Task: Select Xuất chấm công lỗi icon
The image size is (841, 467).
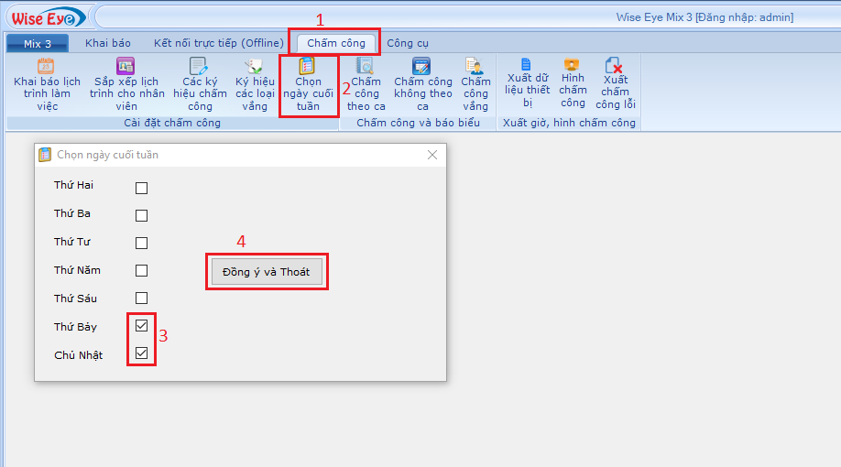Action: coord(615,66)
